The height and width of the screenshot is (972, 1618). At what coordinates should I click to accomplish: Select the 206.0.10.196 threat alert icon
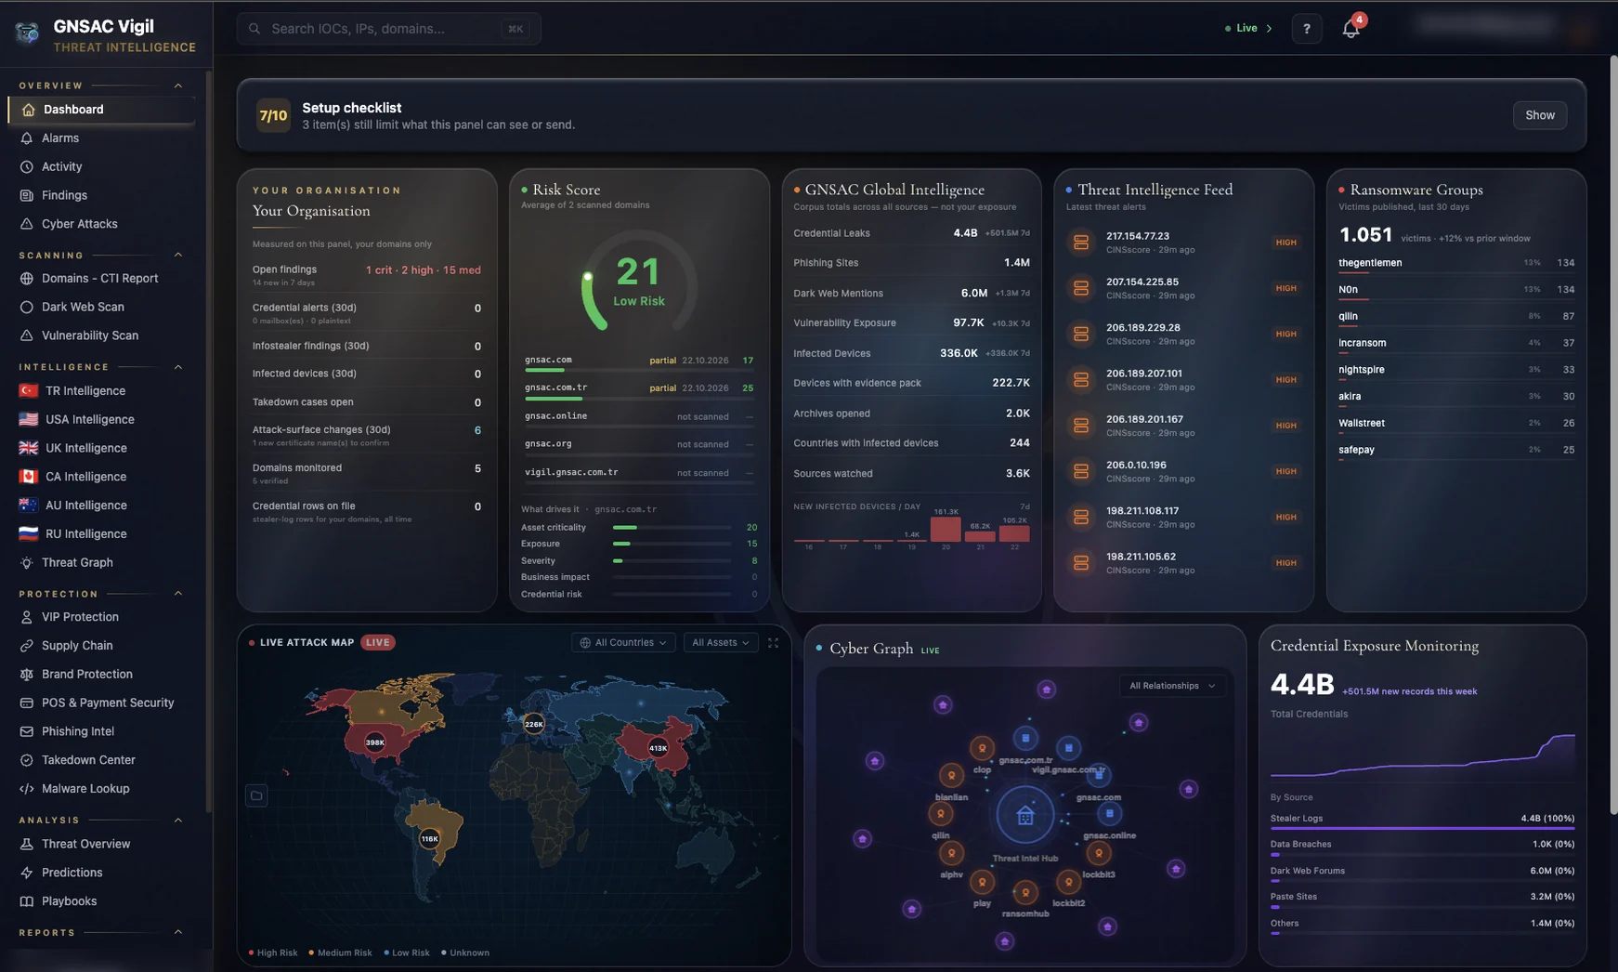(1080, 471)
